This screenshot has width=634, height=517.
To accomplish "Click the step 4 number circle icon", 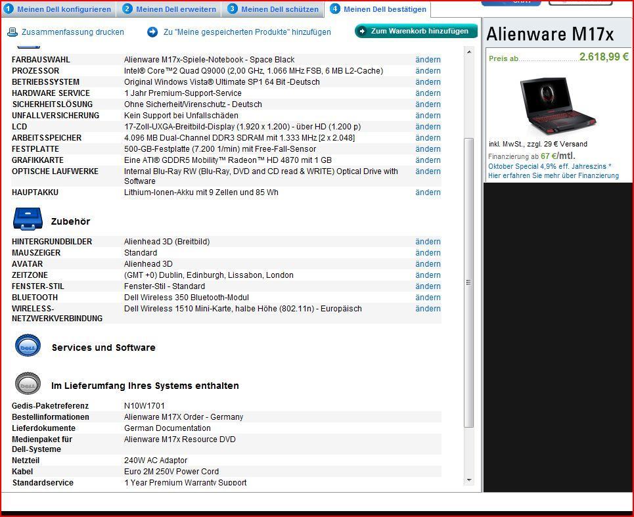I will 335,8.
